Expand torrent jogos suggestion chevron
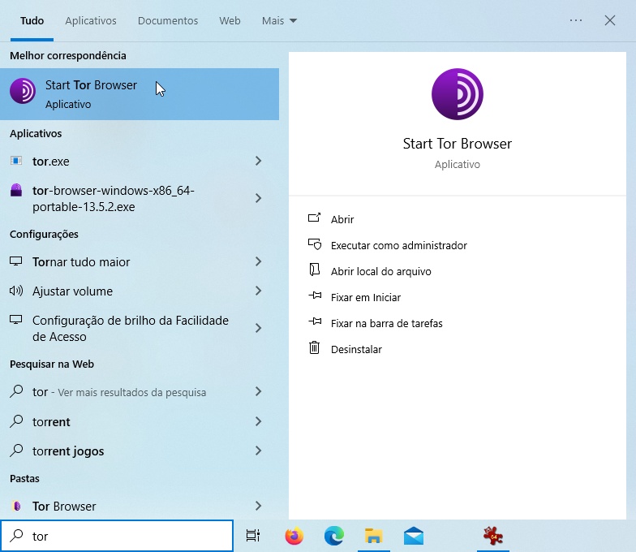The width and height of the screenshot is (636, 552). [258, 451]
